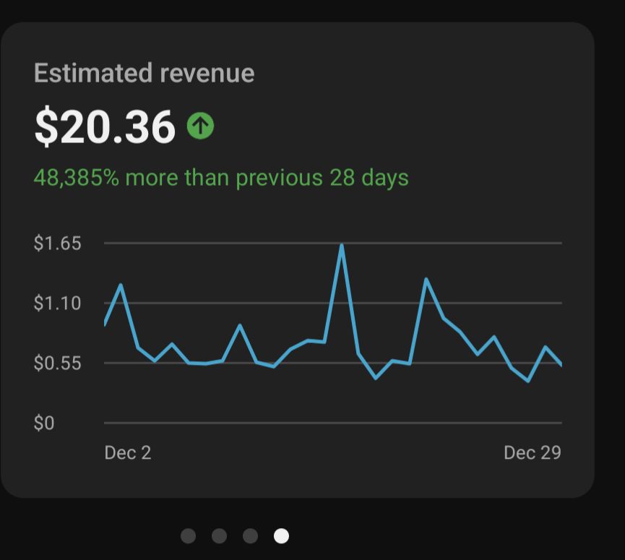625x560 pixels.
Task: Click the first early spike after Dec 2
Action: [x=121, y=285]
